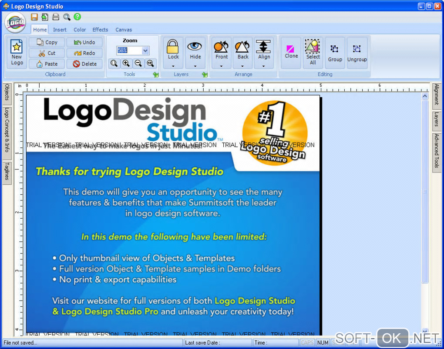This screenshot has height=349, width=444.
Task: Click the round Logo application button
Action: [x=15, y=23]
